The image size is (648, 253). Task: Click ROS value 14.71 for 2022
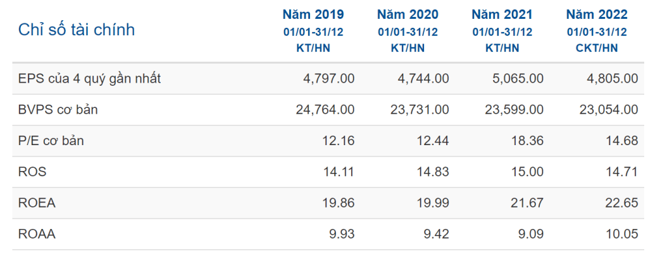621,172
